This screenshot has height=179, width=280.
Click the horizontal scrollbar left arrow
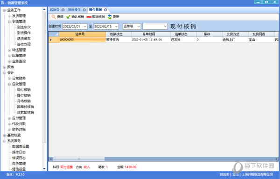51,159
